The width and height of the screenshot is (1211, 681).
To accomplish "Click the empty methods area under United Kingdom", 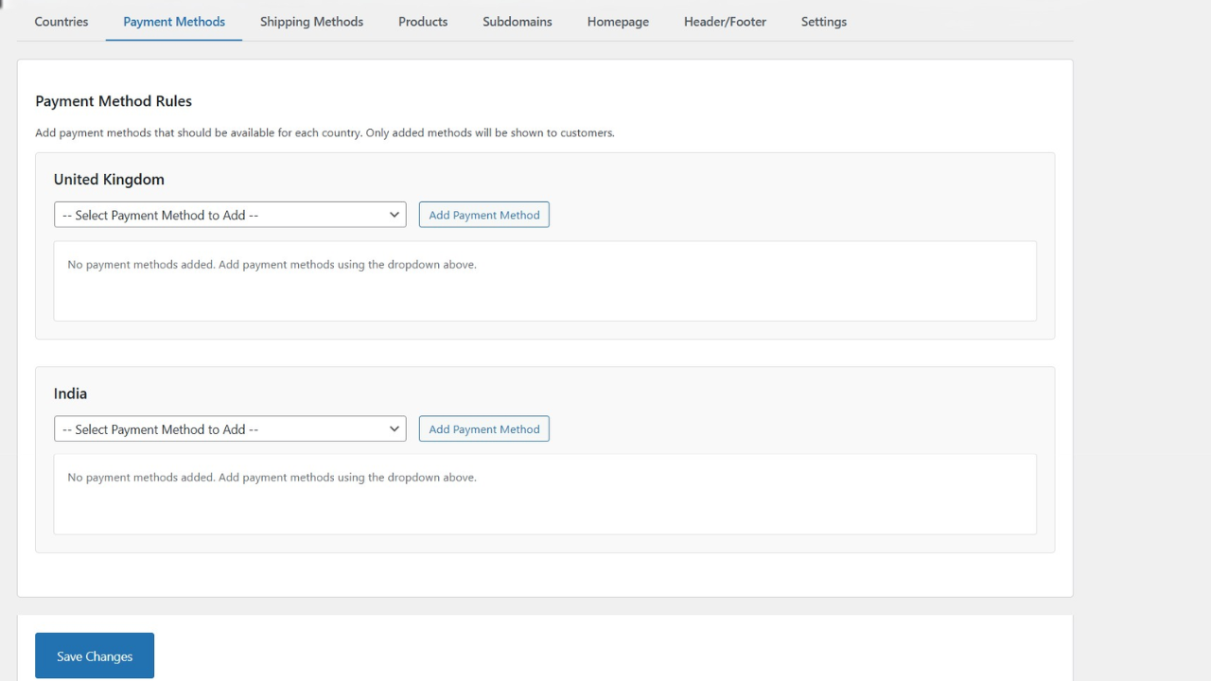I will 544,279.
